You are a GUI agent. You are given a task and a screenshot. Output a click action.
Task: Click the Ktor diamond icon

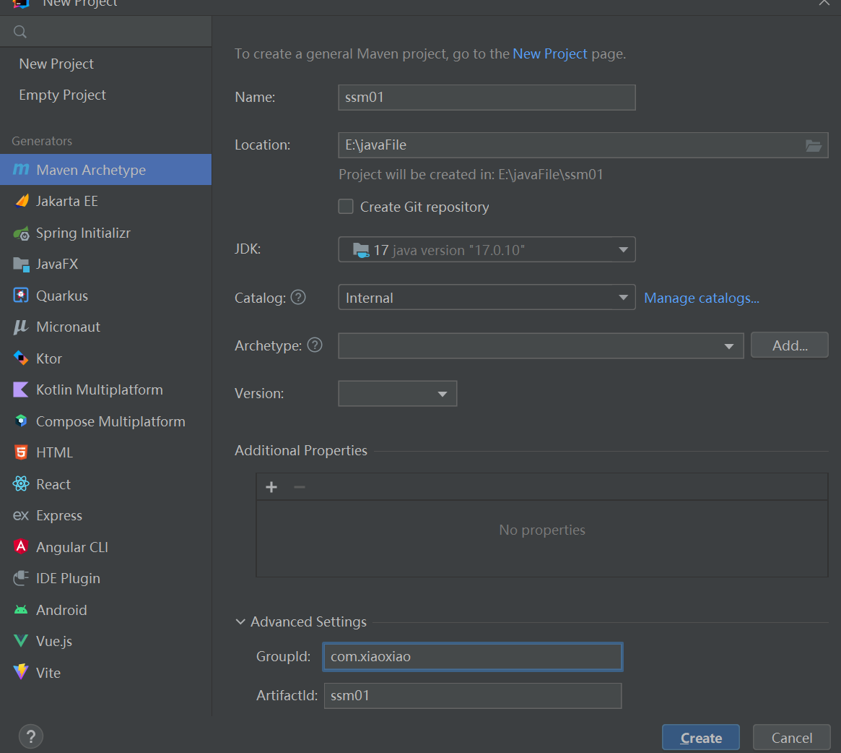pos(21,358)
